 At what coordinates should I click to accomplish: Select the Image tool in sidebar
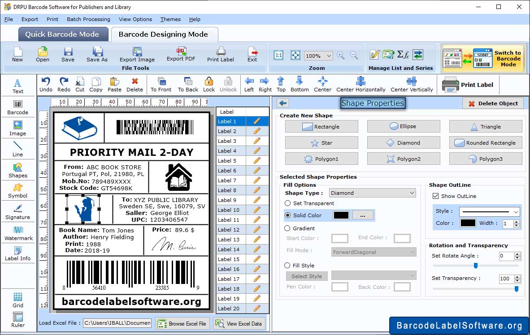tap(17, 129)
